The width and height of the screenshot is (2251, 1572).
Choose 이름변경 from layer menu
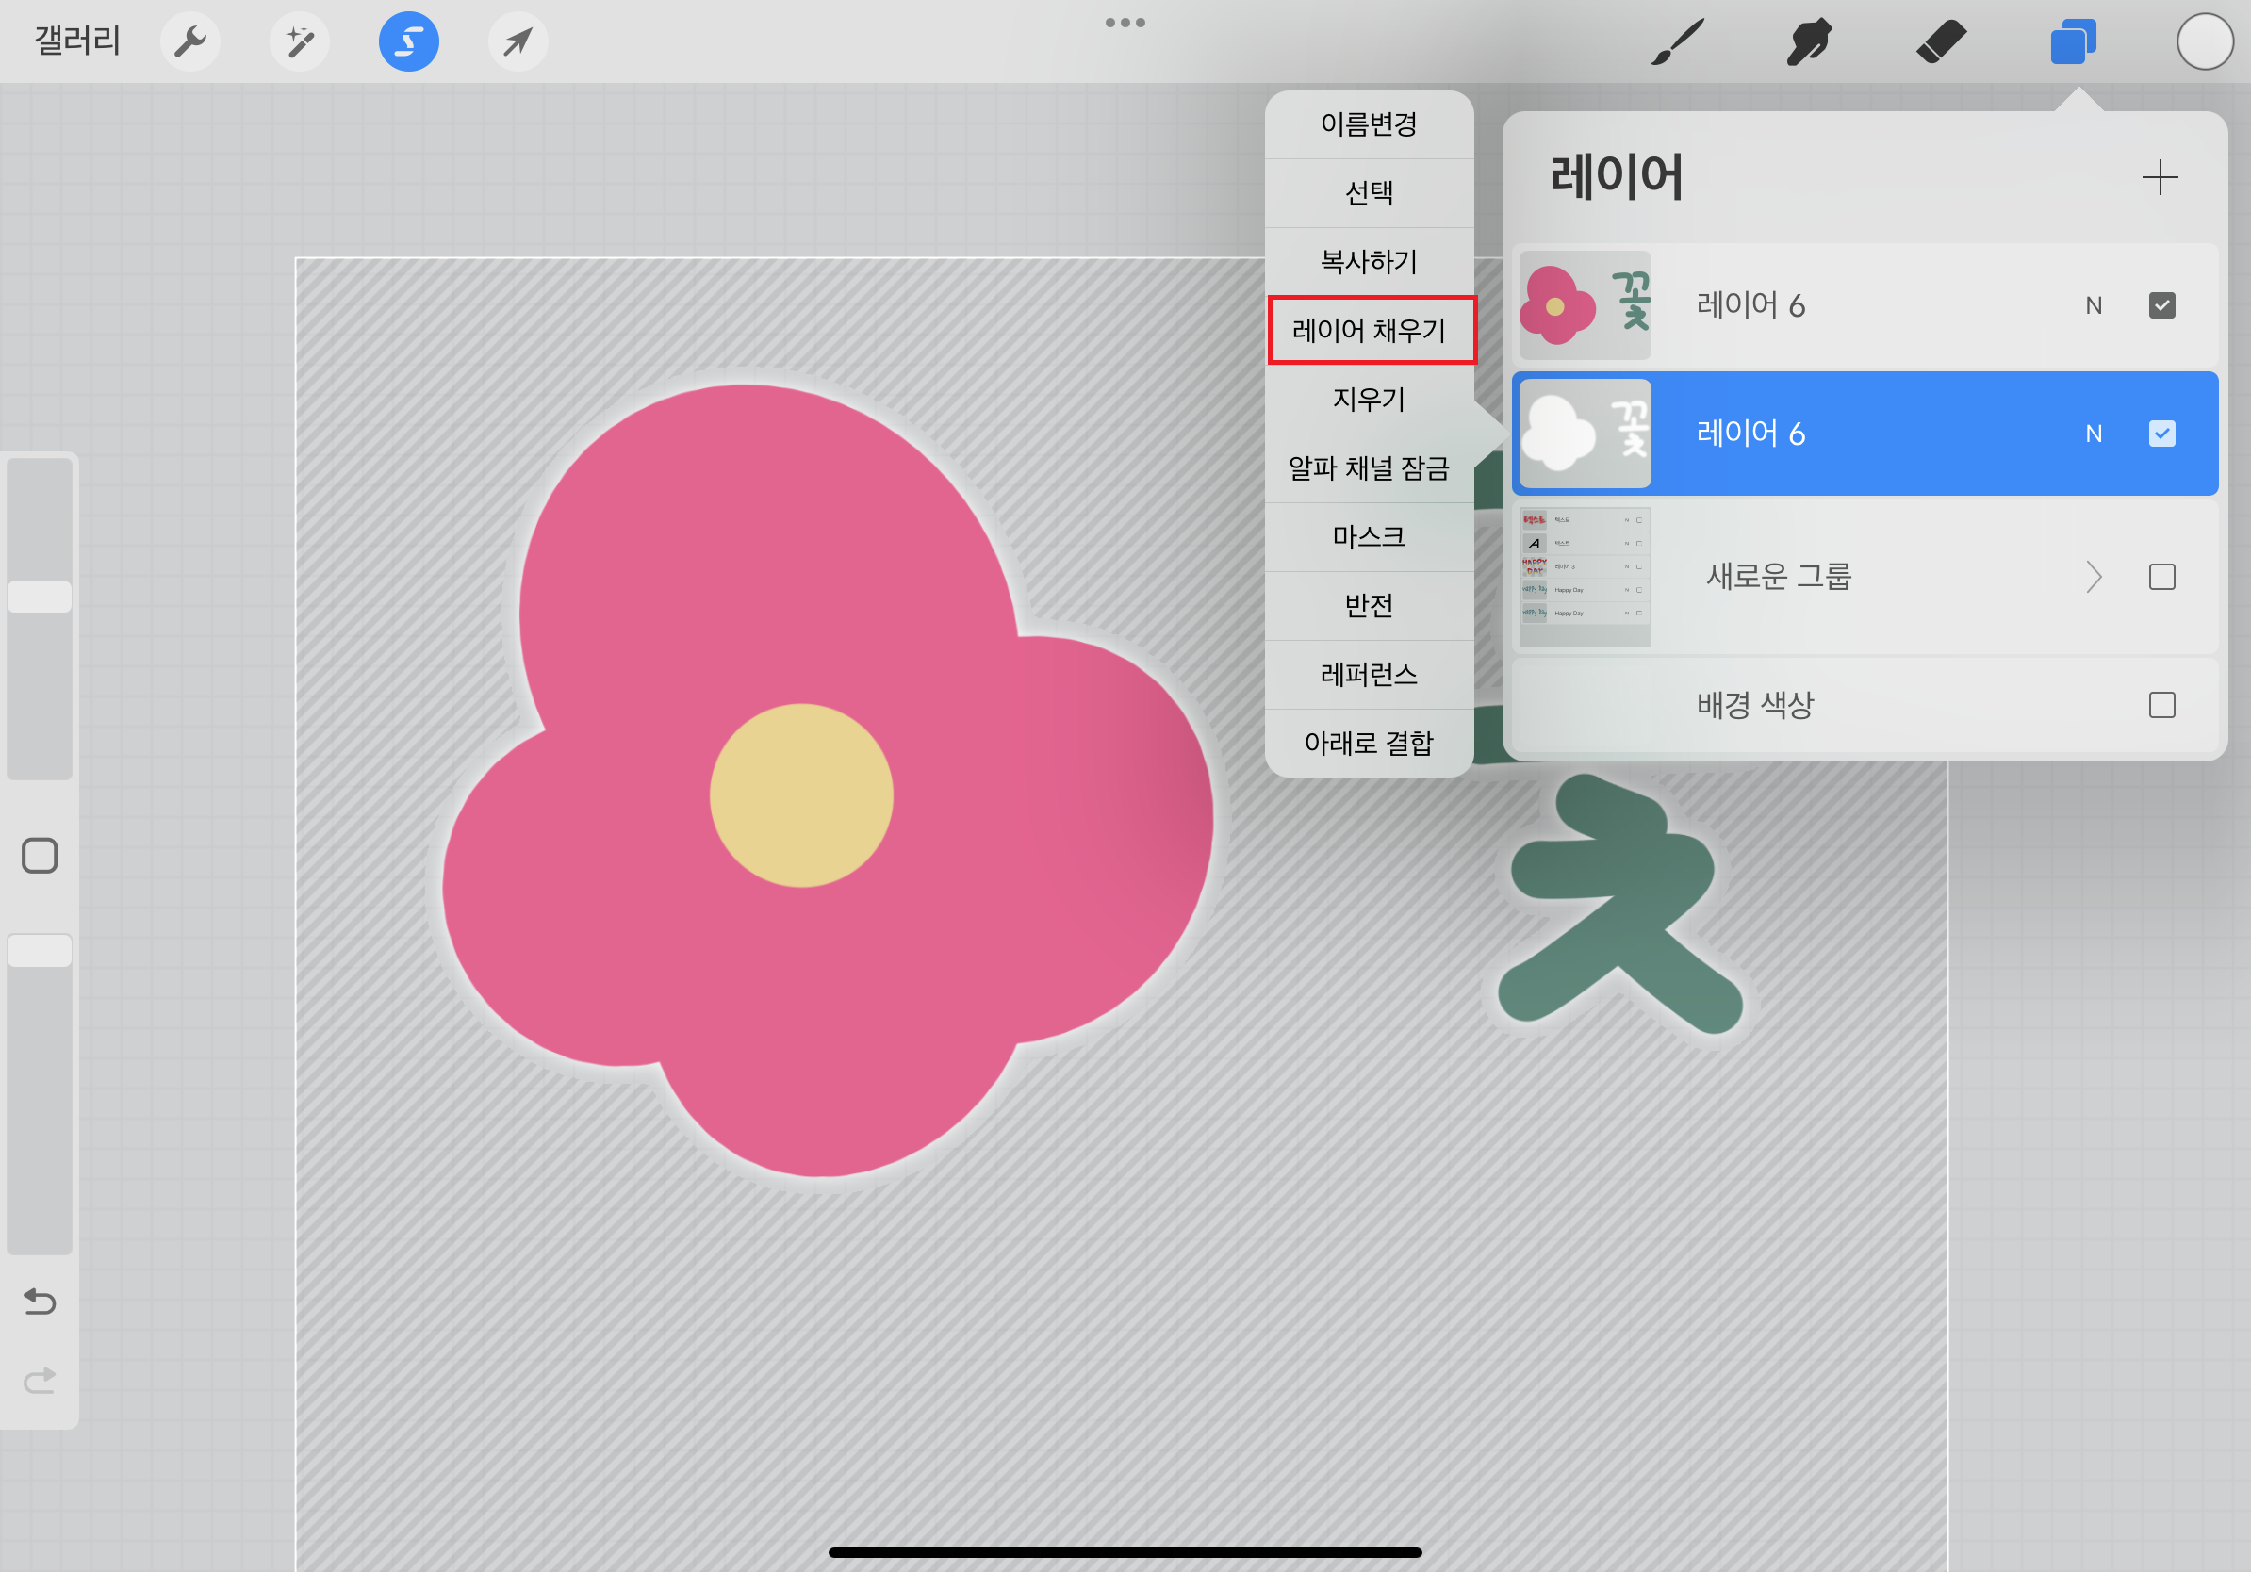coord(1369,124)
